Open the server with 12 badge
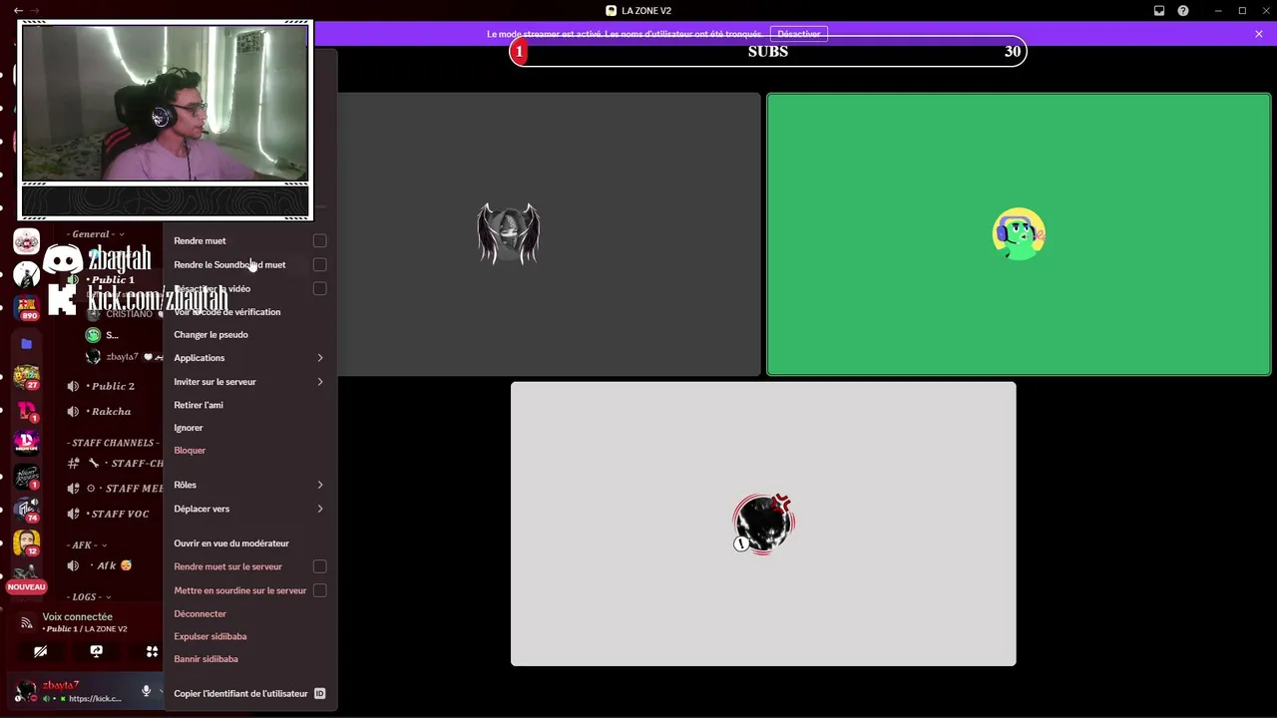The image size is (1277, 718). pyautogui.click(x=27, y=542)
